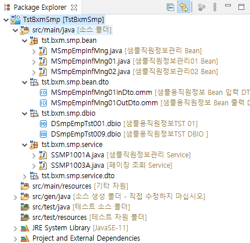Open the View Menu three-dots icon
Screen dimensions: 250x243
coord(215,8)
